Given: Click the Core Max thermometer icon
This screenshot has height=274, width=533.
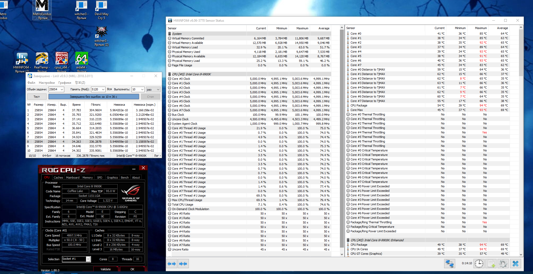Looking at the screenshot, I should (x=348, y=110).
